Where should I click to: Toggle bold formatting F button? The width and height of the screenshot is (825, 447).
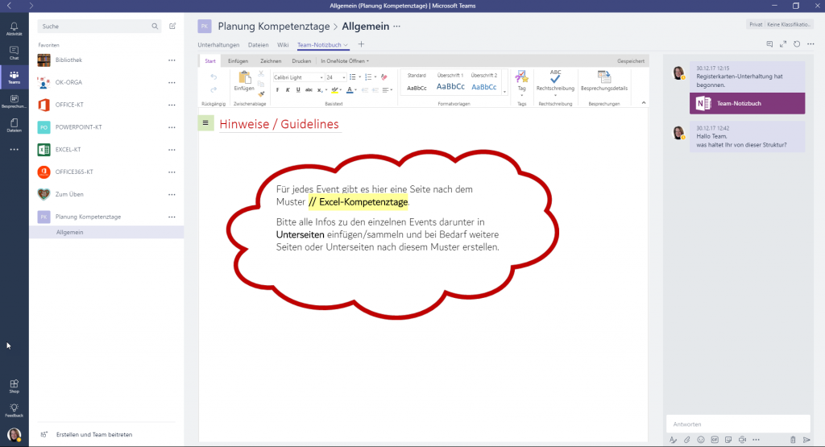[277, 90]
